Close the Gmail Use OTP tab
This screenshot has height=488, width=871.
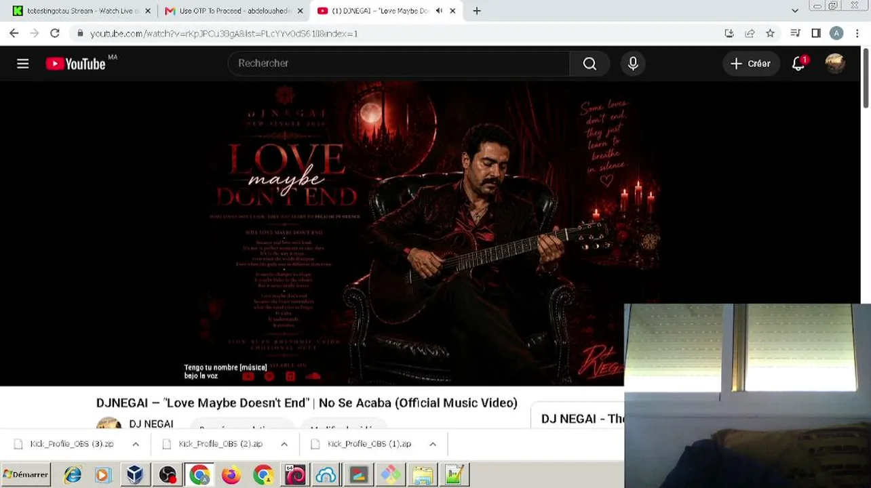pos(301,11)
